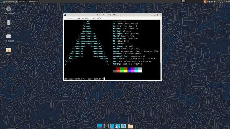The width and height of the screenshot is (230, 129).
Task: Click the battery tray icon
Action: pyautogui.click(x=212, y=1)
